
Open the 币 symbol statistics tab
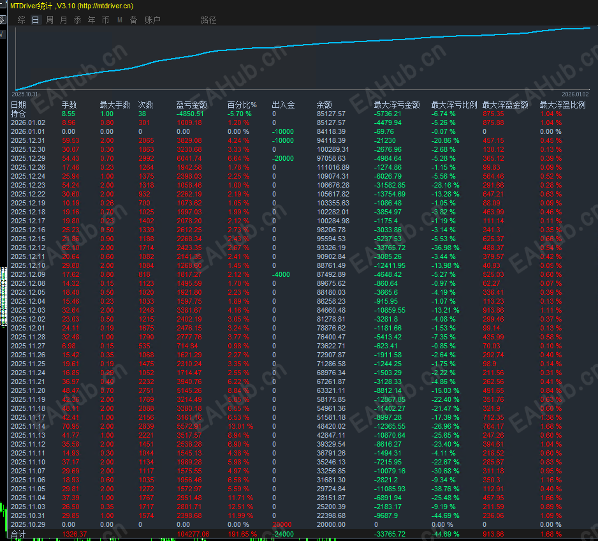pos(106,20)
